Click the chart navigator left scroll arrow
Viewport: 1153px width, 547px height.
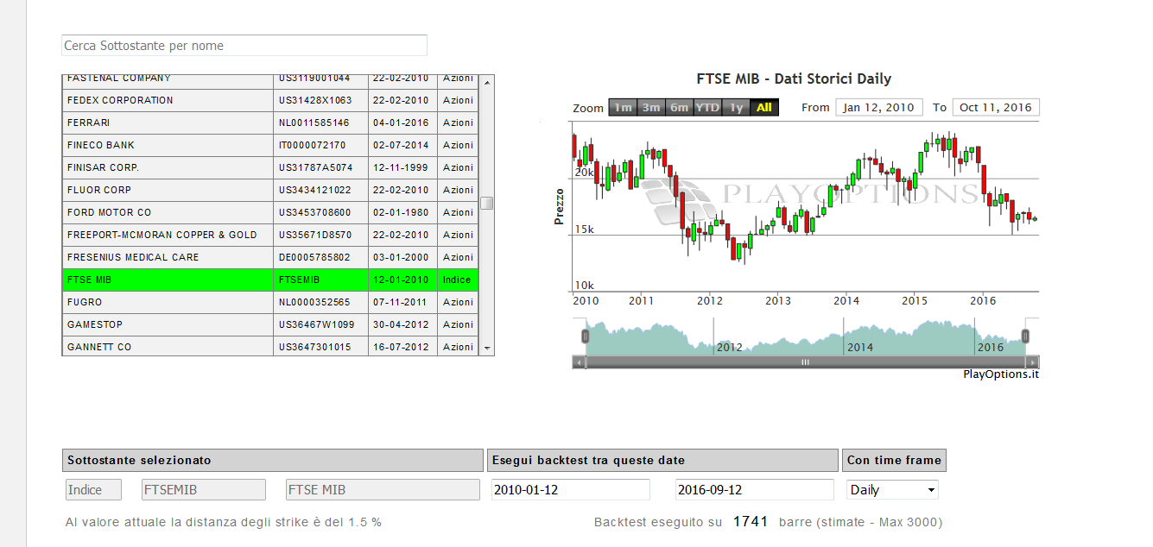point(578,362)
